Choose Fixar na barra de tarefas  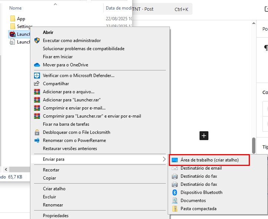(66, 124)
